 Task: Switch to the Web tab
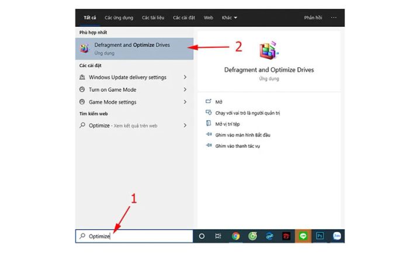pos(209,18)
